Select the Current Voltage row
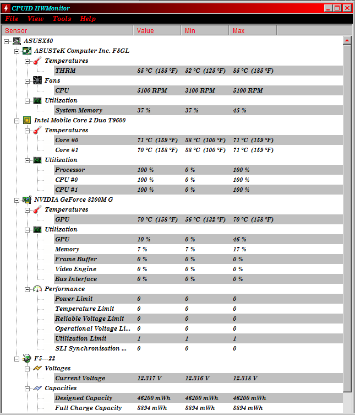 coord(198,378)
